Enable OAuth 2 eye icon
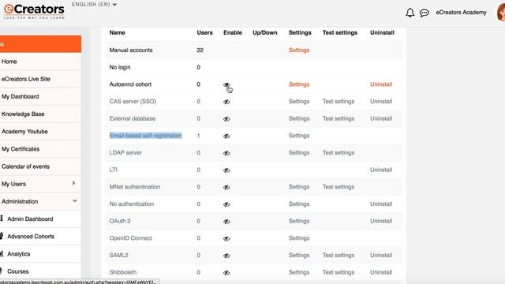This screenshot has height=284, width=505. coord(226,221)
